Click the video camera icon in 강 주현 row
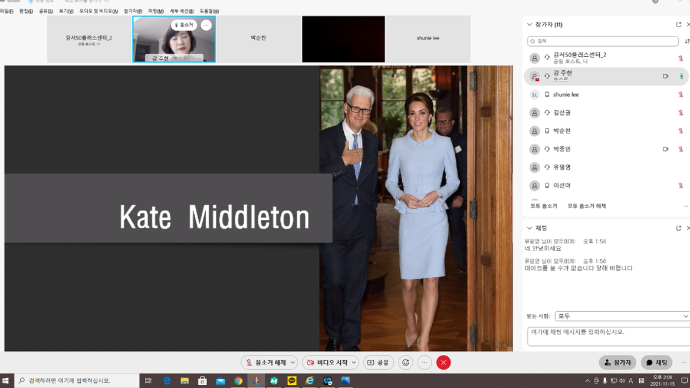Screen dimensions: 690x388 pos(665,76)
